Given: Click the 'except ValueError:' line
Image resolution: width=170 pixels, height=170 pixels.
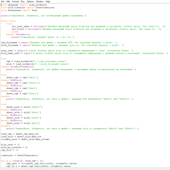Looking at the screenshot, I should [18, 34].
